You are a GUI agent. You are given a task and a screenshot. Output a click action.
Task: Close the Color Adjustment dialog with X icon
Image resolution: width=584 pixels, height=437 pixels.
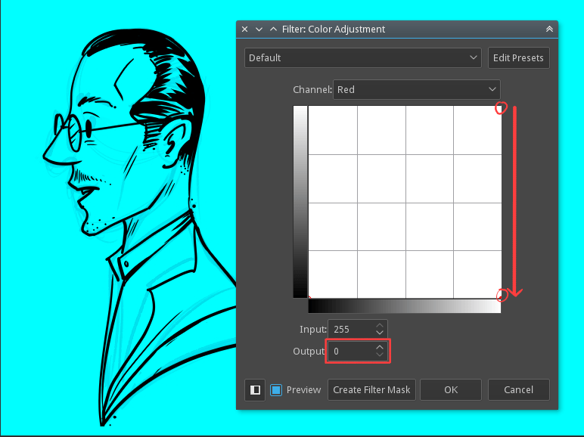(244, 29)
